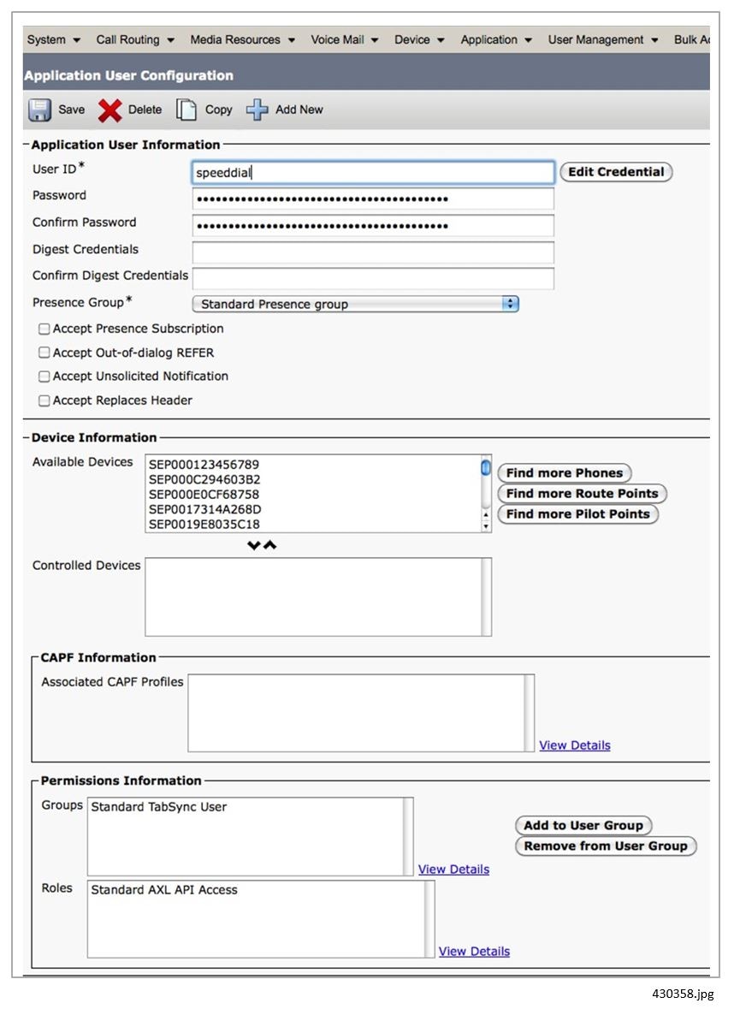Open the Presence Group dropdown
Screen dimensions: 734x1015
(x=355, y=304)
